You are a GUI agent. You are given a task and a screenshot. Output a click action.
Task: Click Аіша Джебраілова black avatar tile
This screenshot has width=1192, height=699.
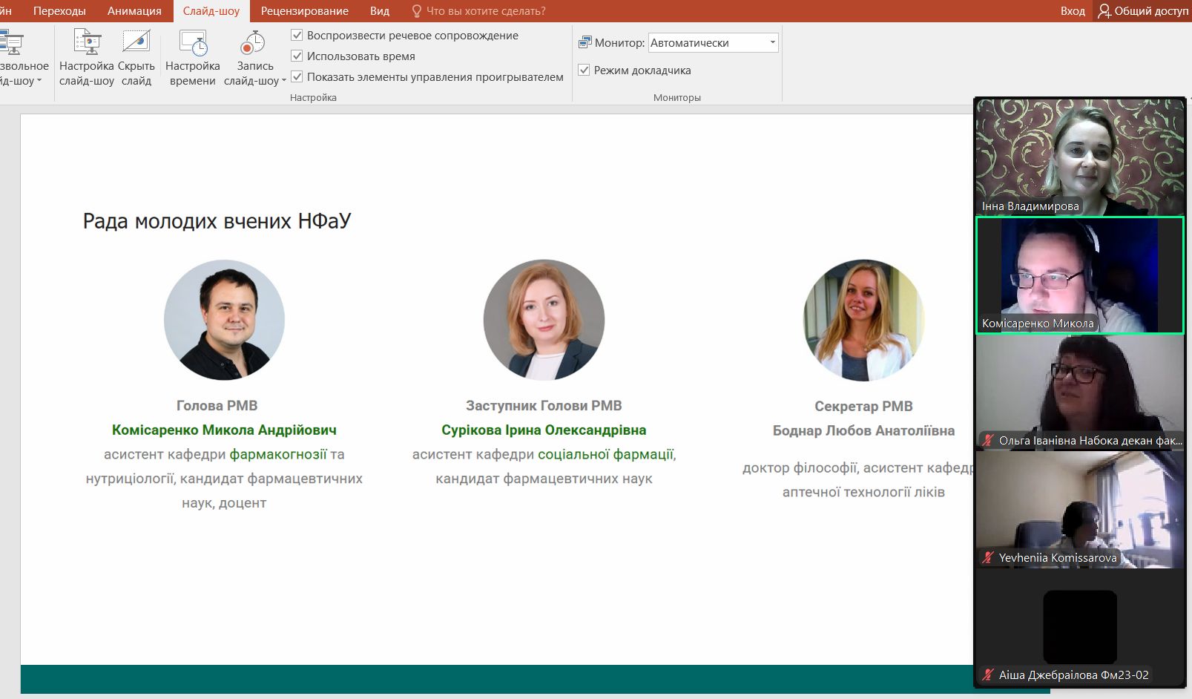pos(1080,627)
